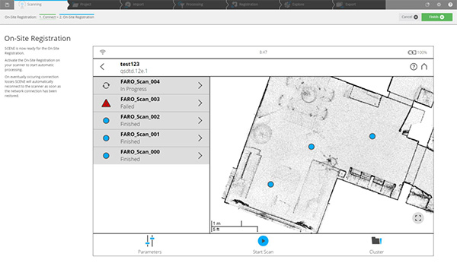Viewport: 457px width, 279px height.
Task: Open the Scanning workflow tab
Action: point(41,5)
